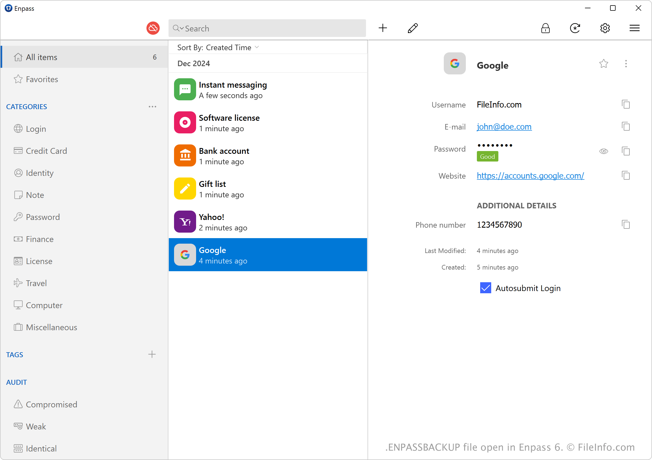Select Yahoo! item
The image size is (652, 460).
268,222
